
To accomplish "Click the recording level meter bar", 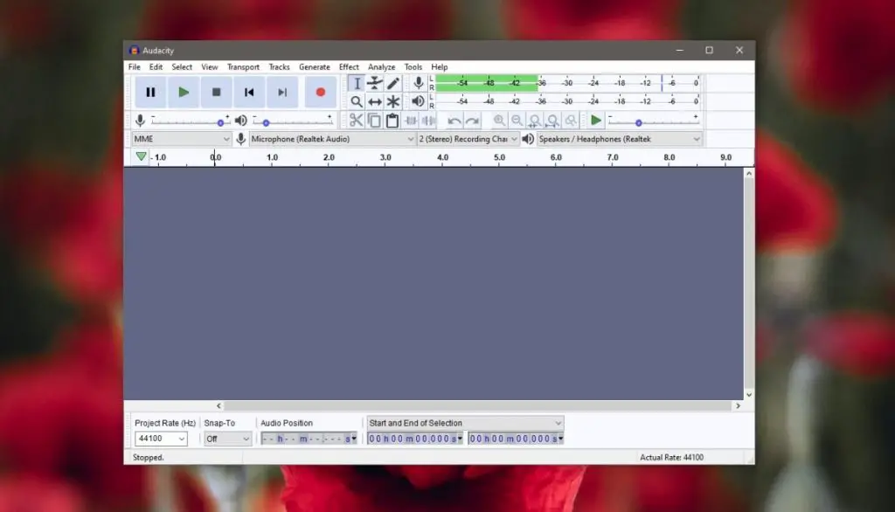I will 568,83.
